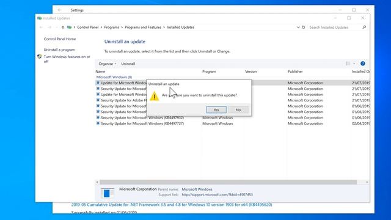Open Turn Windows features on or off

point(67,59)
